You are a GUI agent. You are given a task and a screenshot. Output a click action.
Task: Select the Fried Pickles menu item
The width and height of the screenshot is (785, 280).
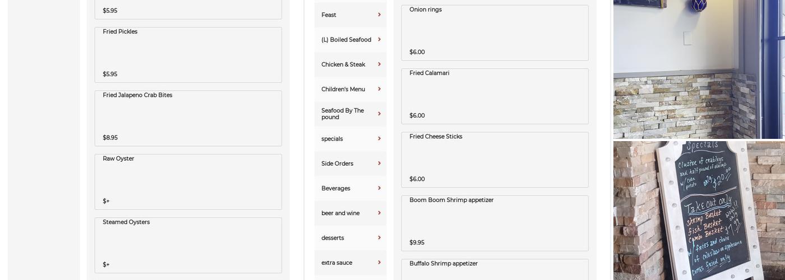(188, 55)
